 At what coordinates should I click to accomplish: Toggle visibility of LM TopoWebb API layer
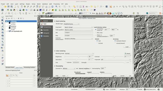tap(8, 31)
